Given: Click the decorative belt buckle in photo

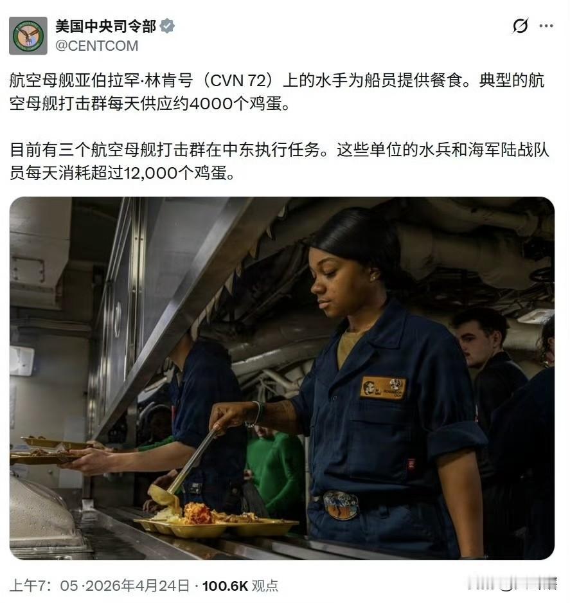Looking at the screenshot, I should (x=340, y=505).
